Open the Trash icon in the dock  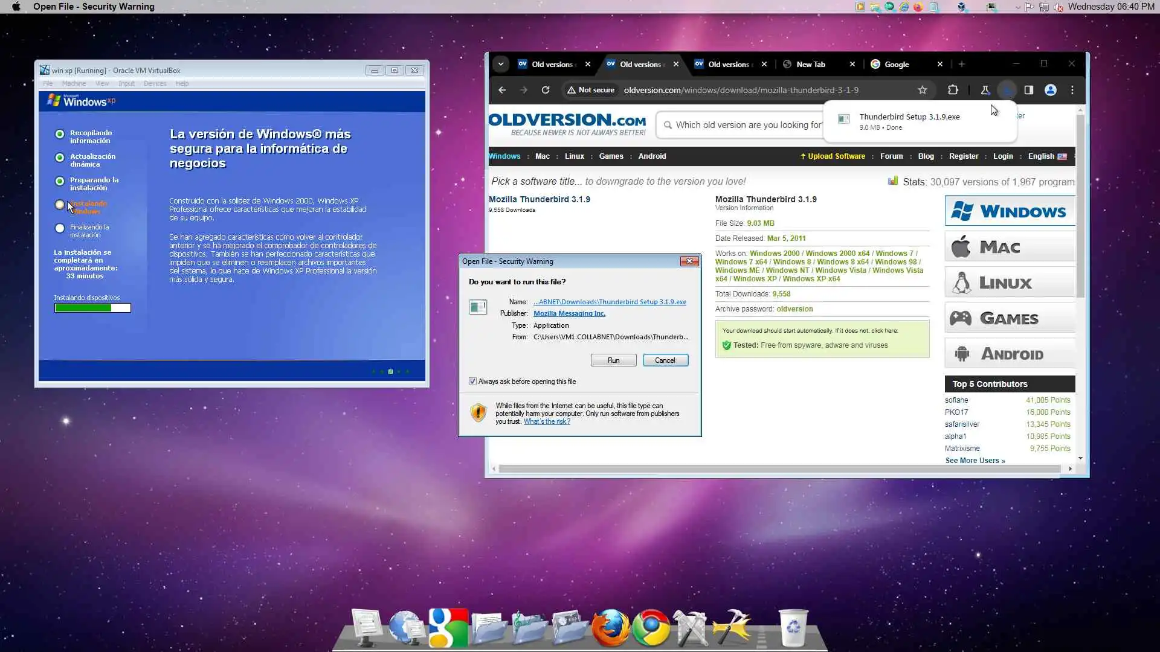pyautogui.click(x=793, y=628)
